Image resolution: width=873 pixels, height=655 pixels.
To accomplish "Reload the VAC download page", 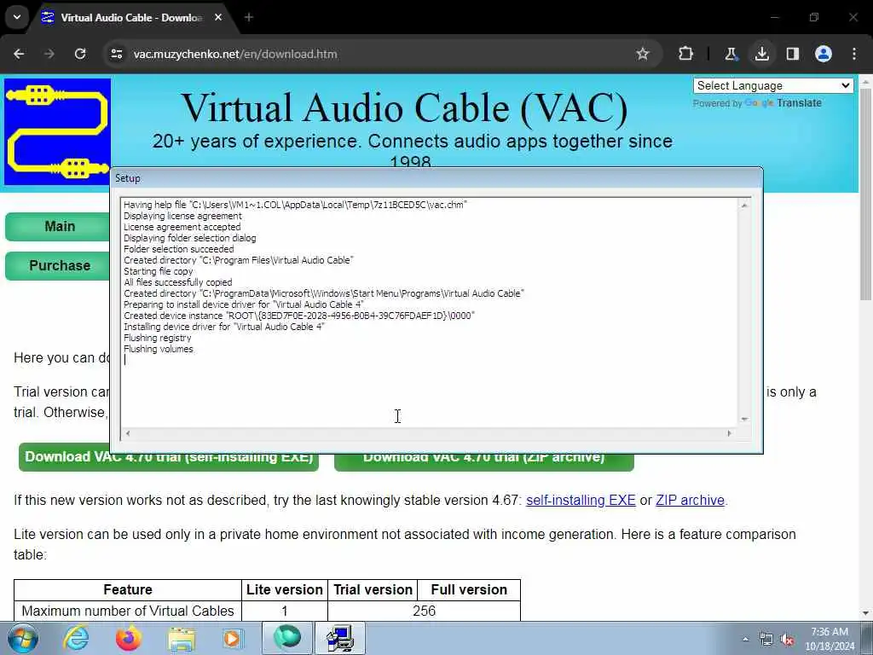I will [x=80, y=54].
